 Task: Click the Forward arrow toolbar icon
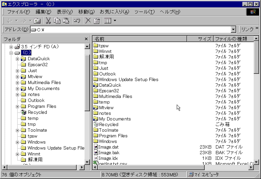click(x=24, y=21)
